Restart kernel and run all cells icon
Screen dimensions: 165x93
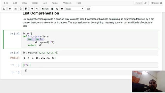62,9
